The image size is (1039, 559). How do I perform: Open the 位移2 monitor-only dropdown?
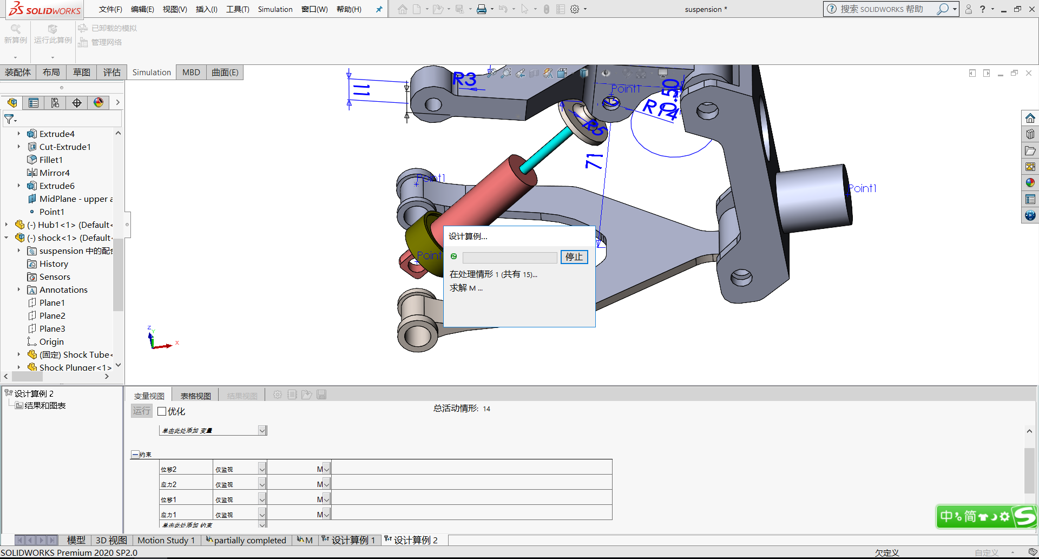[x=262, y=469]
